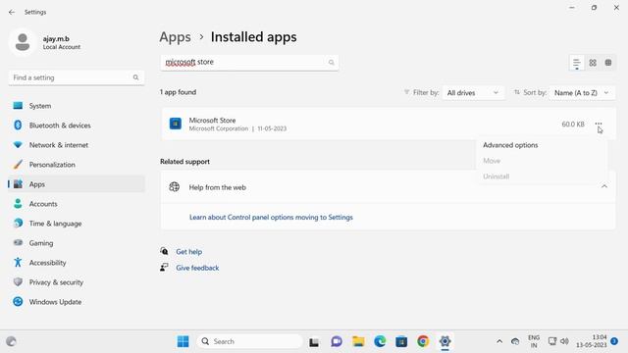Click the display network tray icon
The height and width of the screenshot is (353, 628).
tap(552, 341)
